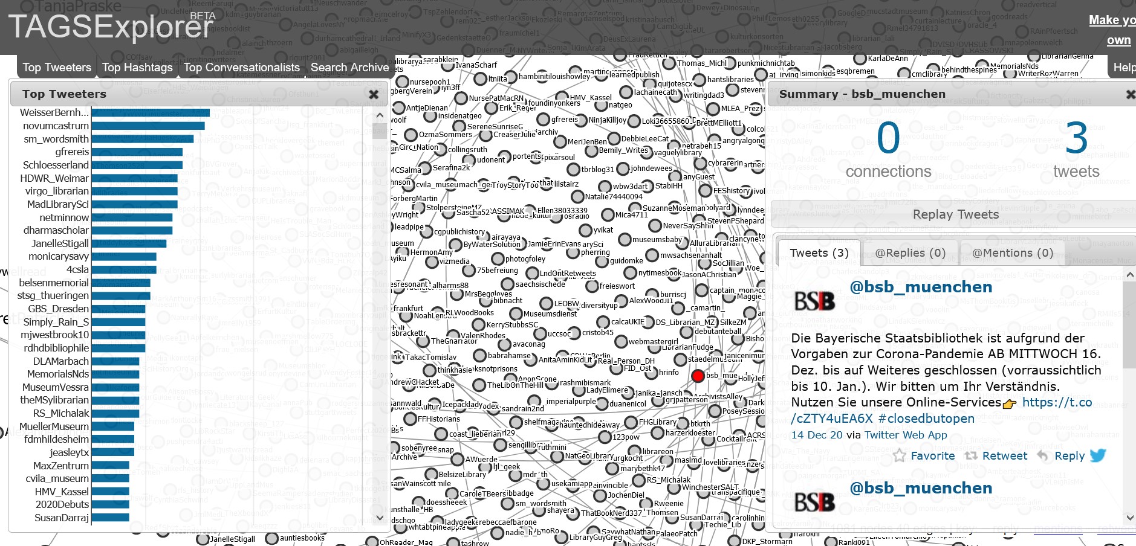This screenshot has height=546, width=1136.
Task: Click the Reply text link
Action: click(x=1069, y=456)
